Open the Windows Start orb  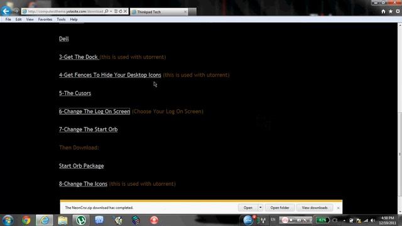pos(8,220)
